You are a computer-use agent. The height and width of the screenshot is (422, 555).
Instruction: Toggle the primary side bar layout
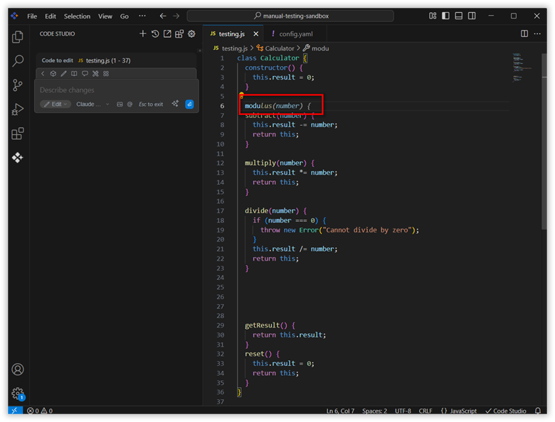pyautogui.click(x=446, y=16)
